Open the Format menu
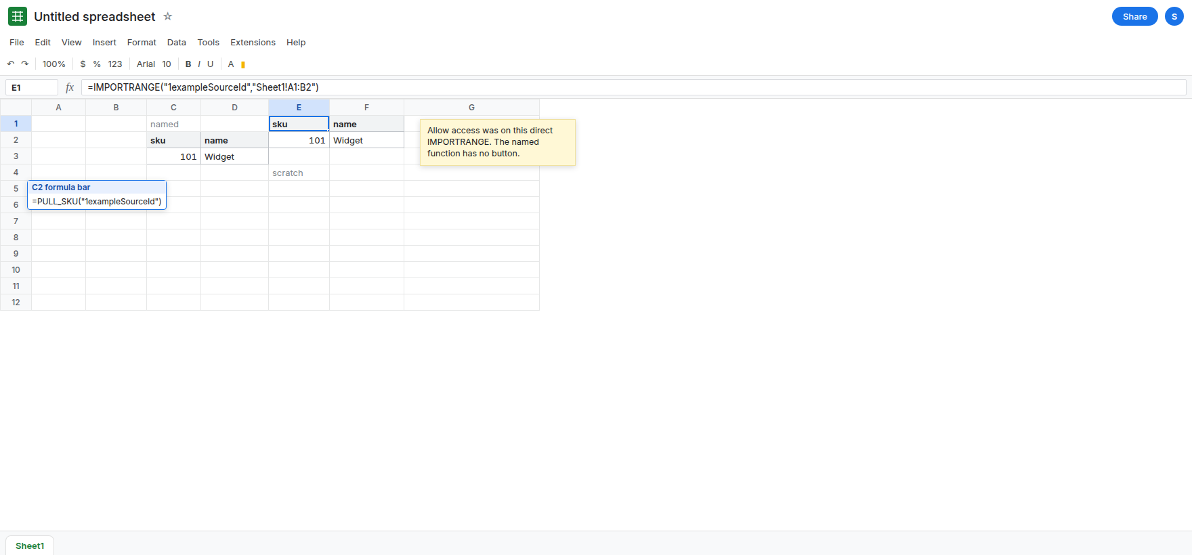The image size is (1192, 555). pos(142,42)
